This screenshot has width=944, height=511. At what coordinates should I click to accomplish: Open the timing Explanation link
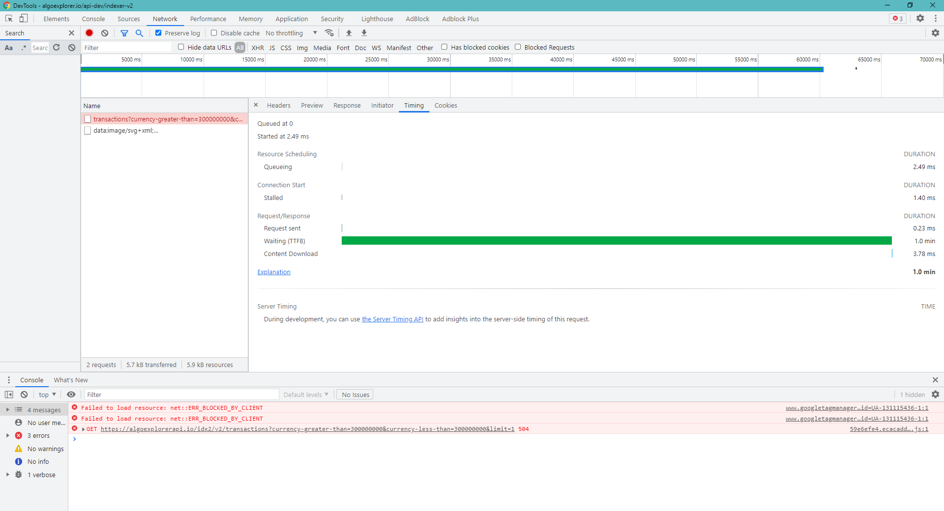[274, 272]
